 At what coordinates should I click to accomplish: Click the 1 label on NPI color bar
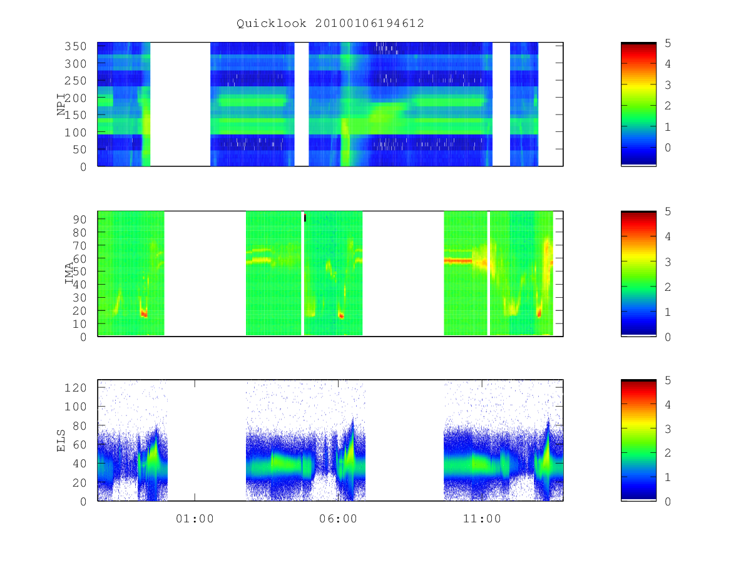click(x=668, y=127)
